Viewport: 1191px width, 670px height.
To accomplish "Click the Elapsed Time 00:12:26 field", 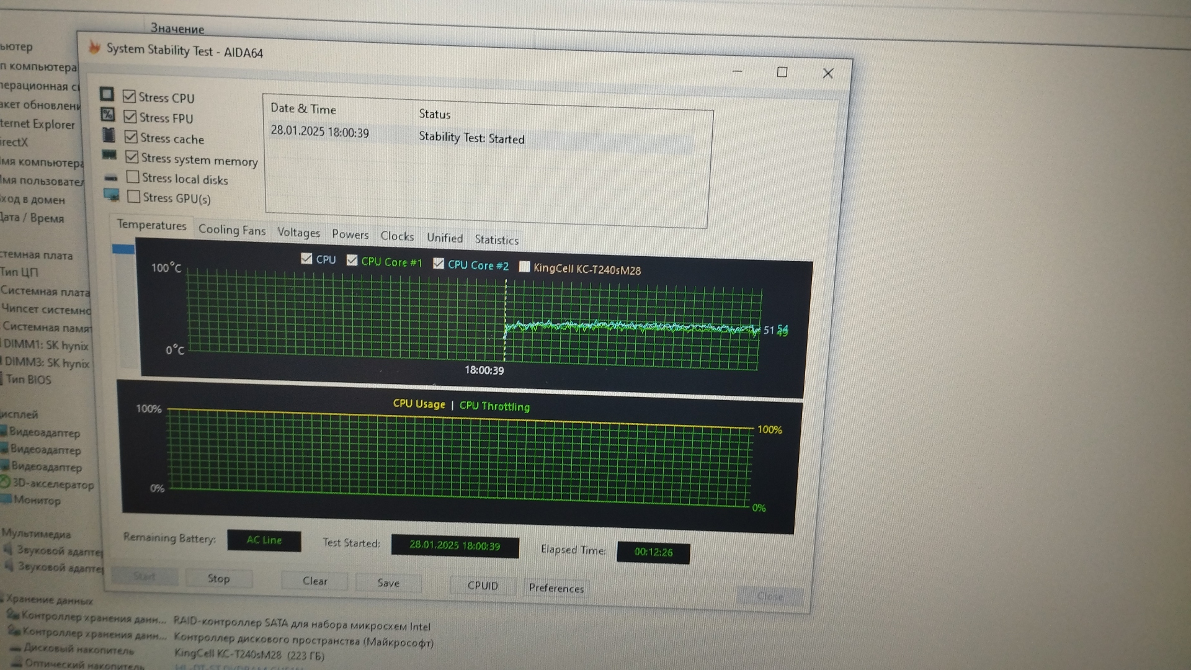I will [x=653, y=552].
